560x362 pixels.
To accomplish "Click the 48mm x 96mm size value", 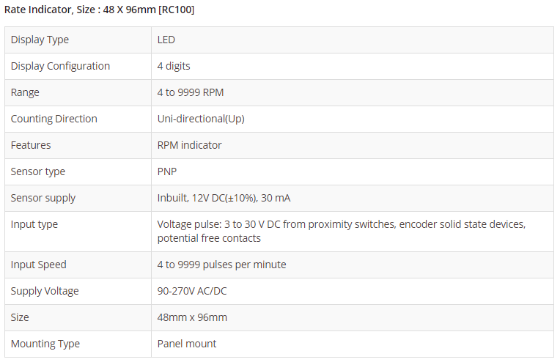I will coord(192,317).
